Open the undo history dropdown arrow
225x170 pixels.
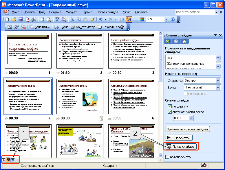tap(105, 19)
